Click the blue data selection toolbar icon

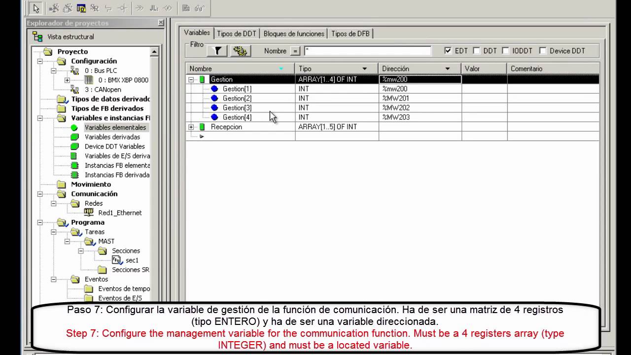(81, 8)
